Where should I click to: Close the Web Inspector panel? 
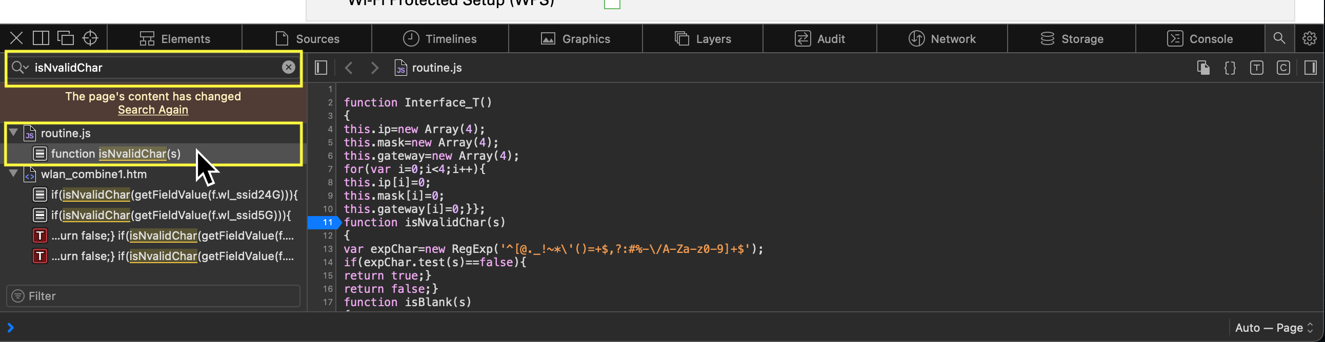(16, 38)
